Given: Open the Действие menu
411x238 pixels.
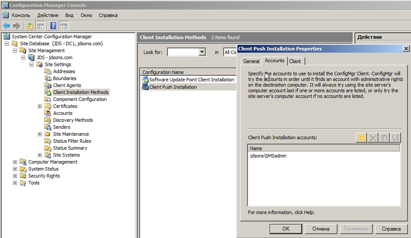Looking at the screenshot, I should point(48,15).
